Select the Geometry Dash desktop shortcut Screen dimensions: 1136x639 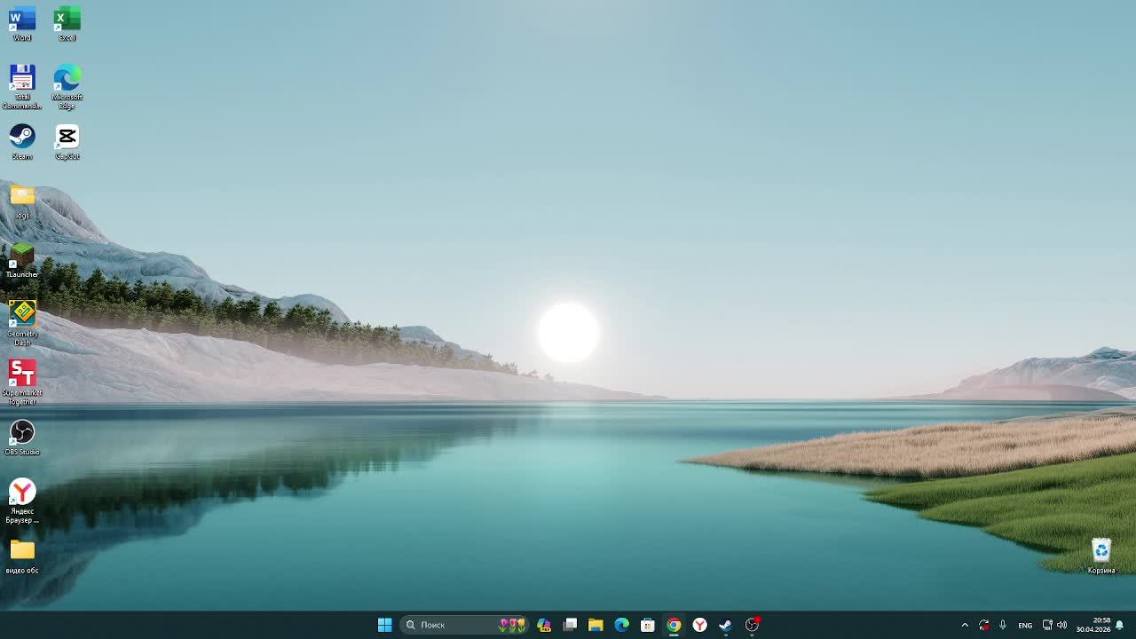[x=22, y=323]
